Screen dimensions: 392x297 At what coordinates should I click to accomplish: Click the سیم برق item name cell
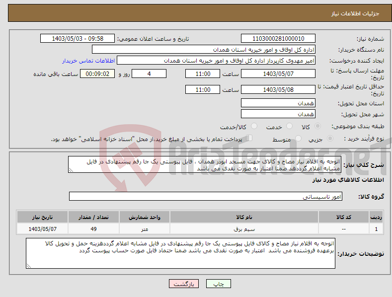[x=244, y=229]
